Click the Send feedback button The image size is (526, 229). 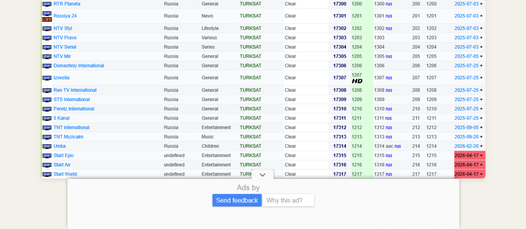237,200
